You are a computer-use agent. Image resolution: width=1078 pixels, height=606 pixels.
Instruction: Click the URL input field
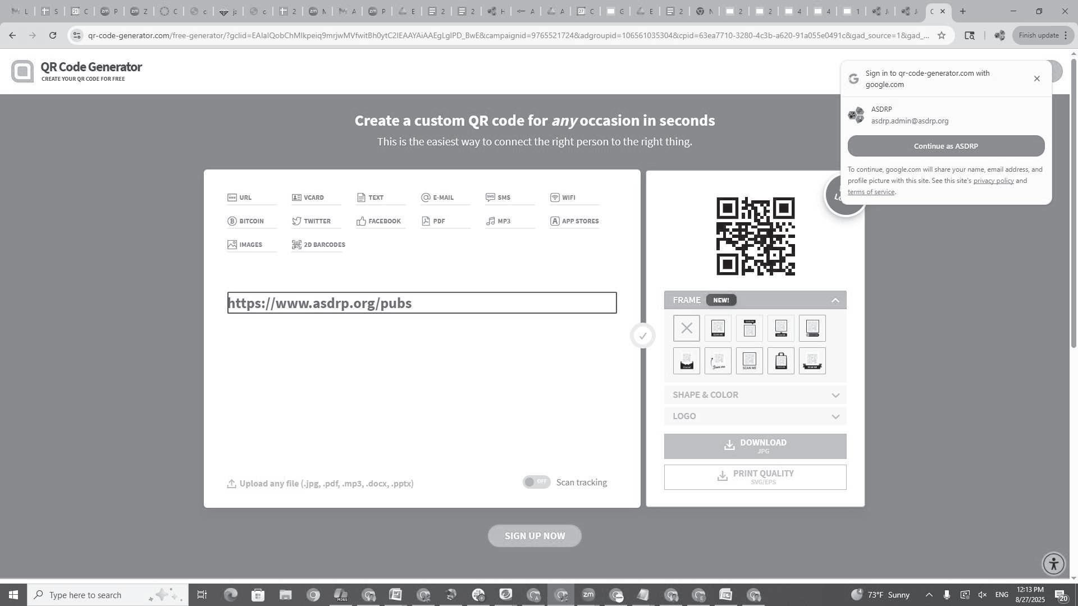point(421,303)
